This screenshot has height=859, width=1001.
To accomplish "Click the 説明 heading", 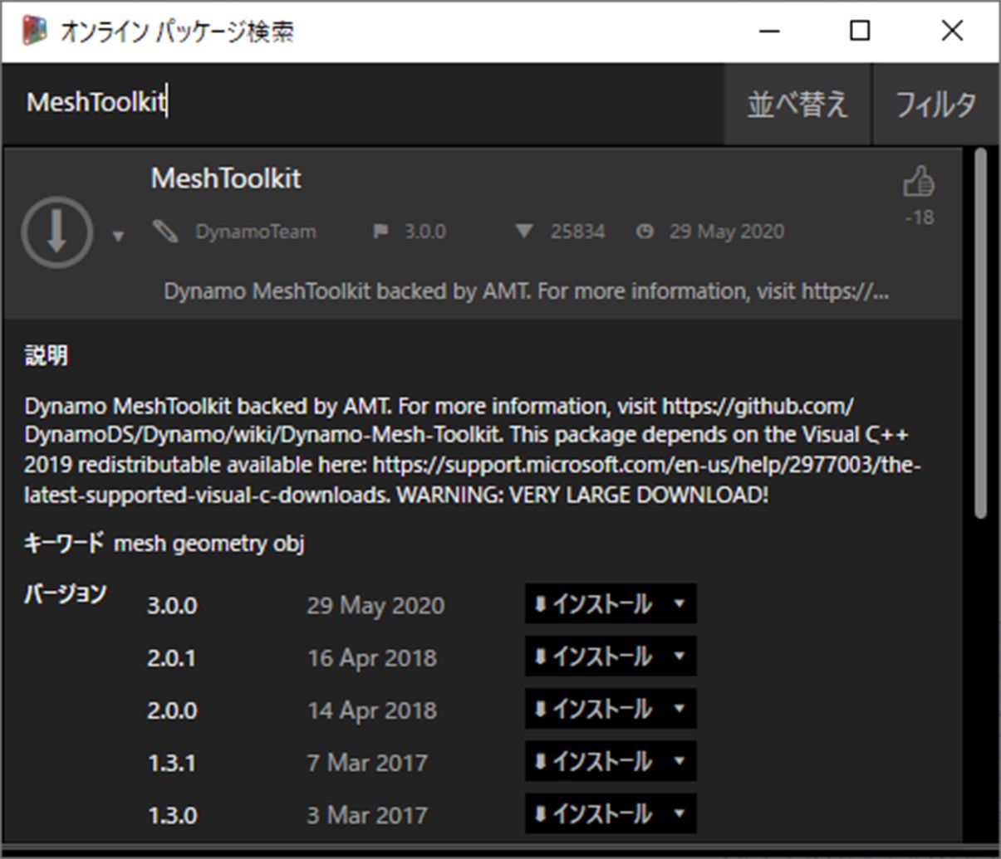I will click(x=47, y=355).
